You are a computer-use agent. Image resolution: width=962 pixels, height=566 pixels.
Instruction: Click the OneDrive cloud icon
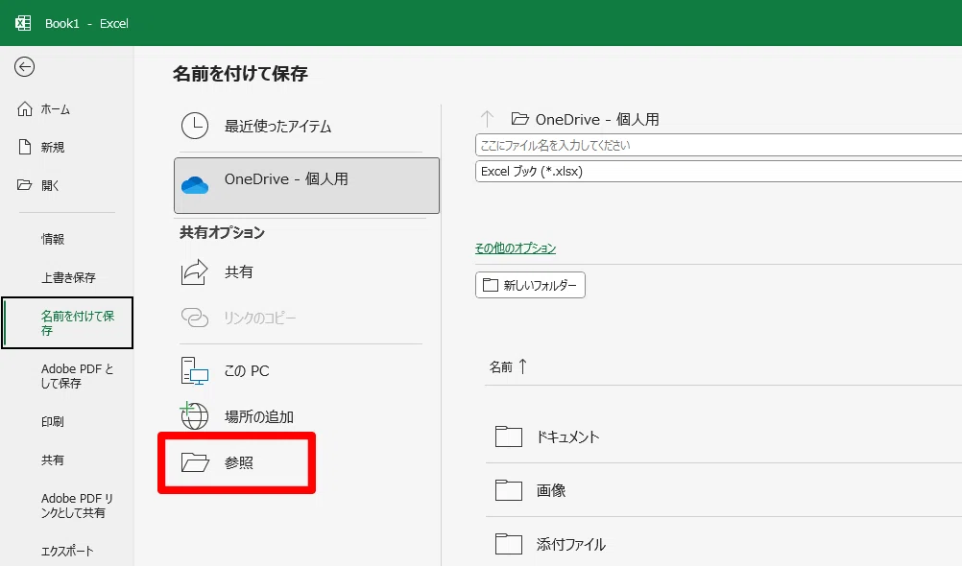(x=195, y=184)
